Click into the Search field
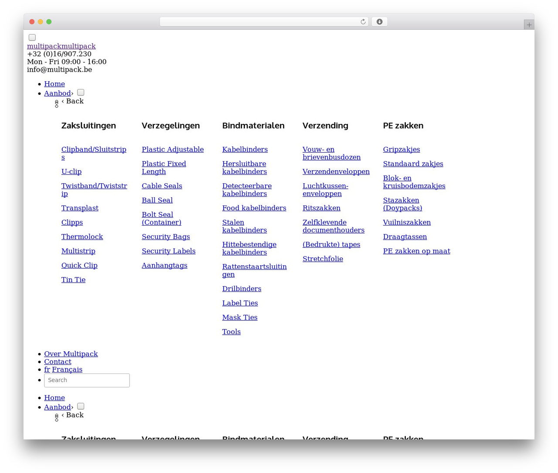This screenshot has height=473, width=558. pyautogui.click(x=87, y=380)
